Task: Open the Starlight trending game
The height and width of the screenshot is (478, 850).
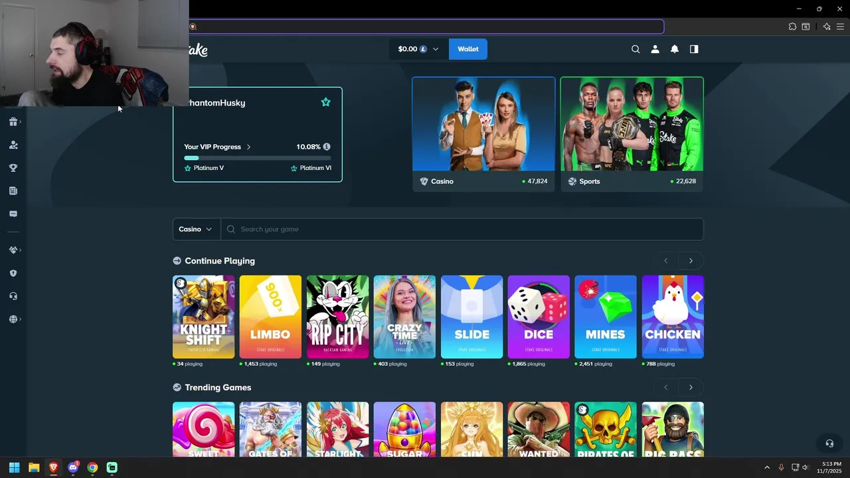Action: 337,430
